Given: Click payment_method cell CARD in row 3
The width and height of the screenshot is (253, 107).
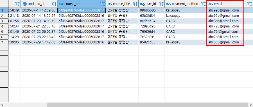Looking at the screenshot, I should (x=186, y=21).
